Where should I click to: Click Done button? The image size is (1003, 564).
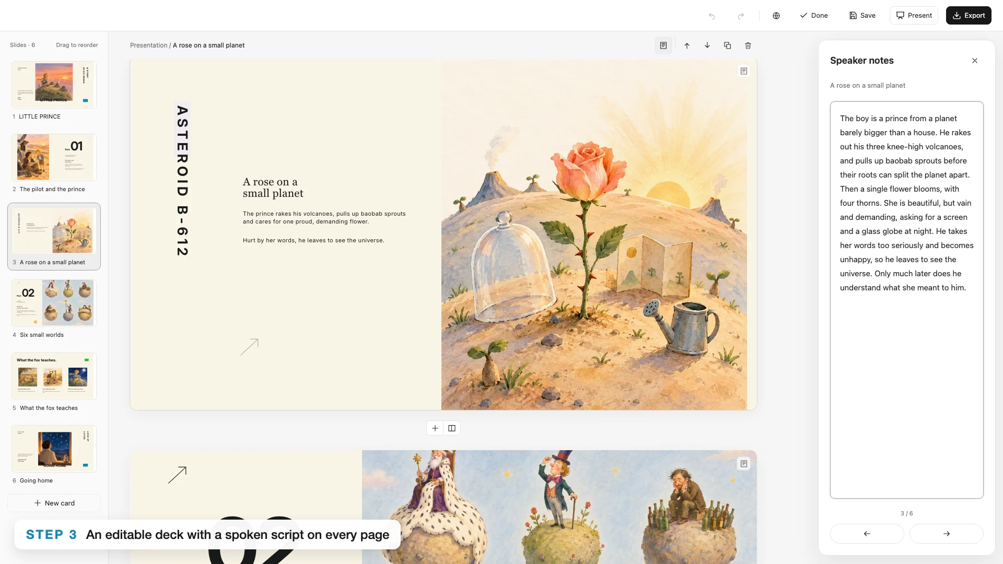coord(814,16)
